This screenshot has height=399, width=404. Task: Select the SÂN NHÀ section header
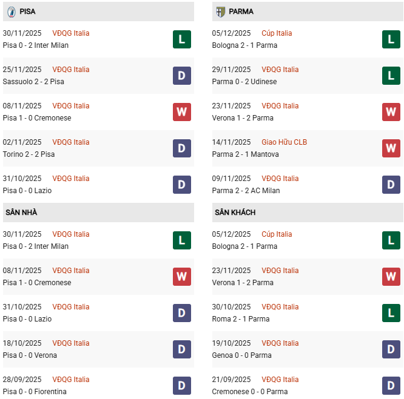21,213
